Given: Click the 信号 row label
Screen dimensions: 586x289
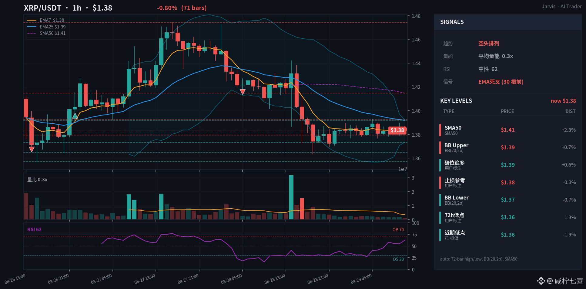Looking at the screenshot, I should tap(448, 82).
